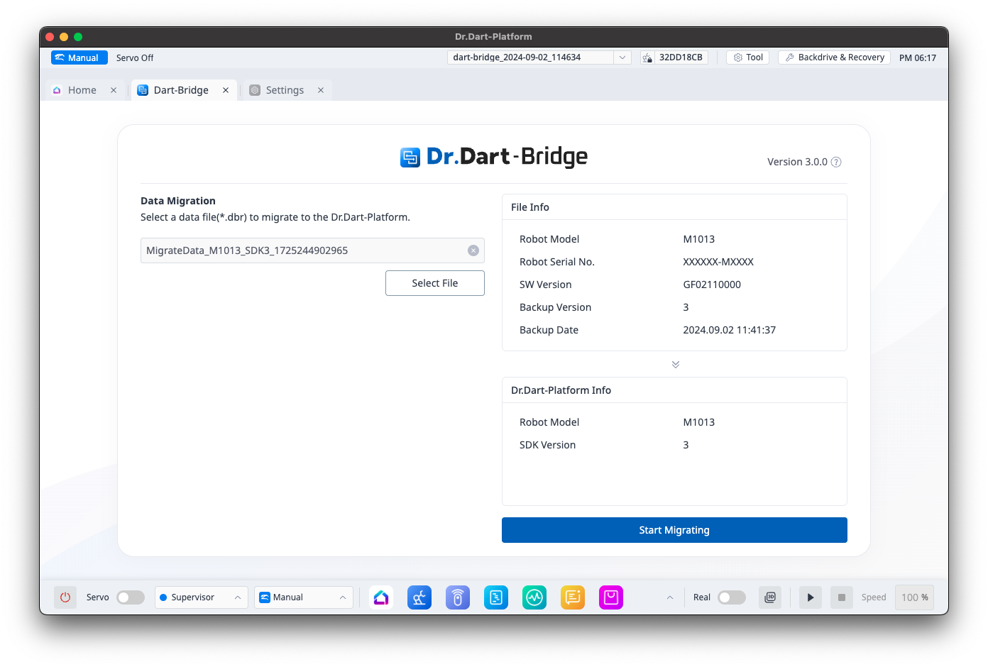Expand File Info with double chevron
The height and width of the screenshot is (667, 988).
pos(676,364)
